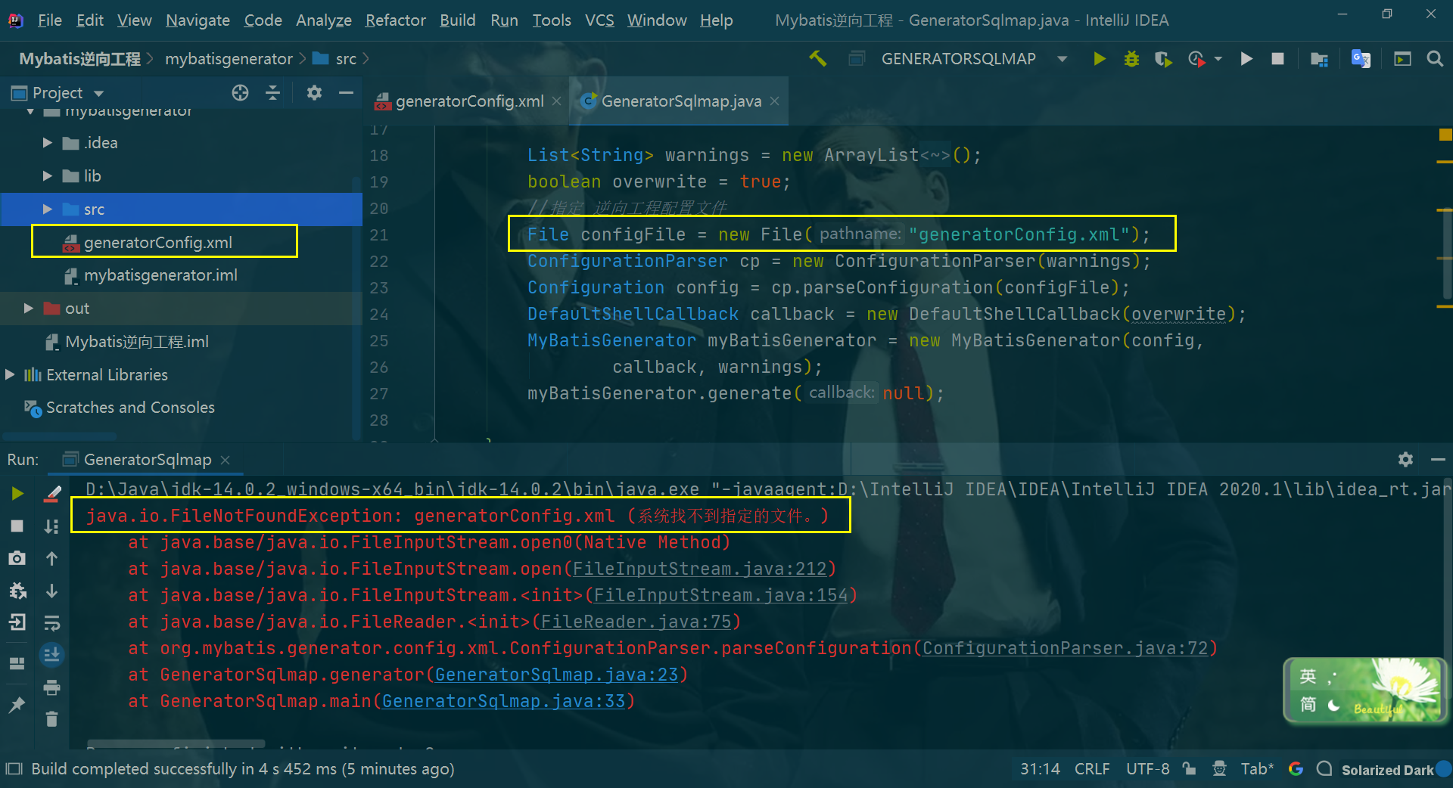Open the File menu

pos(49,20)
